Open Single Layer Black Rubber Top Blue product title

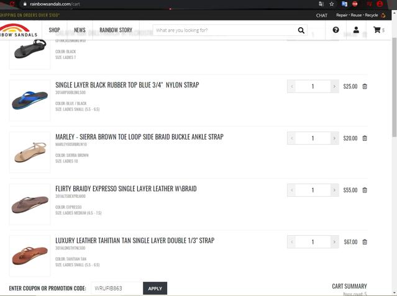pos(127,85)
